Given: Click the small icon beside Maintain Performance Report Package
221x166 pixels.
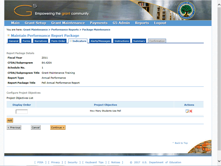Looking at the screenshot, I should pyautogui.click(x=9, y=35).
